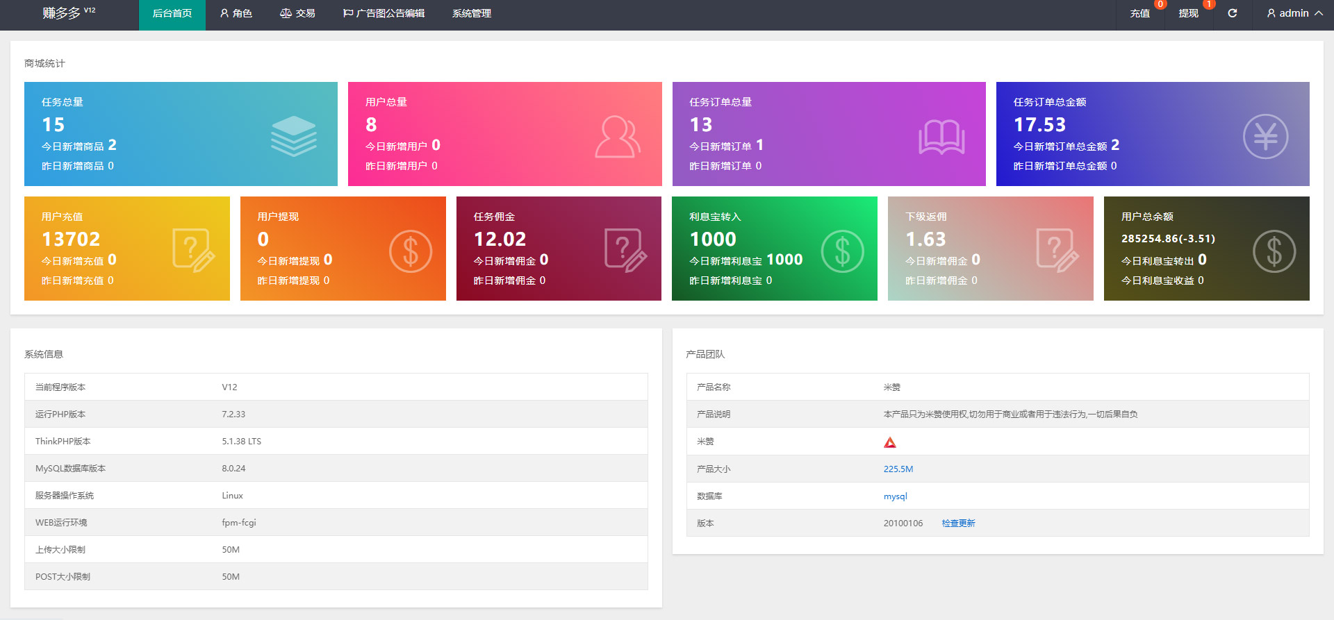1334x620 pixels.
Task: Click the yen icon in 任务订单总金额 card
Action: click(1265, 137)
